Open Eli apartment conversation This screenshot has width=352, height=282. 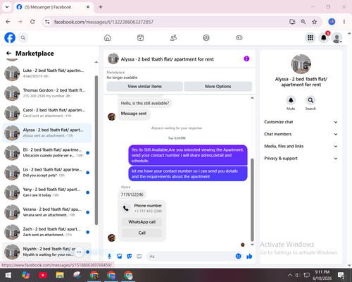[47, 153]
